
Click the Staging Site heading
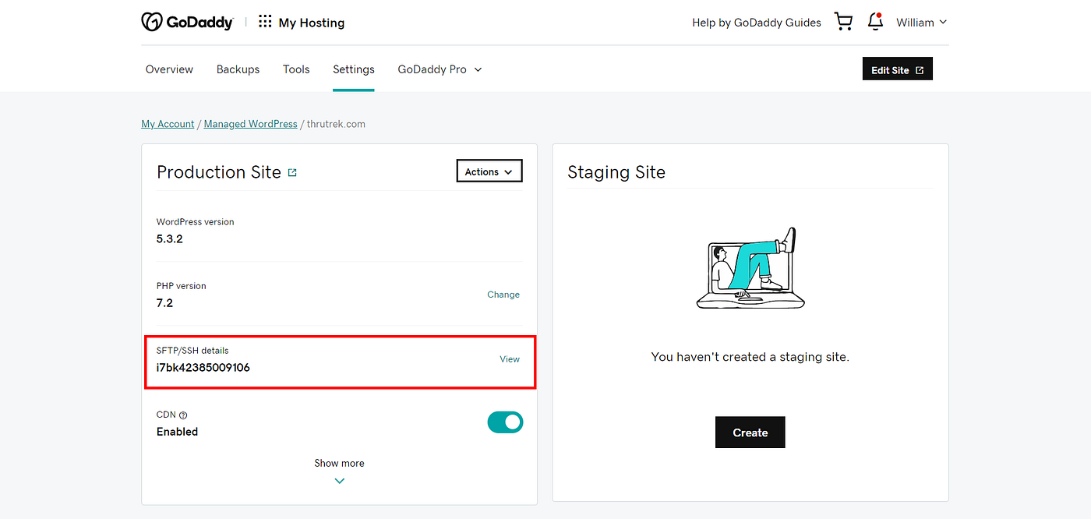[616, 172]
